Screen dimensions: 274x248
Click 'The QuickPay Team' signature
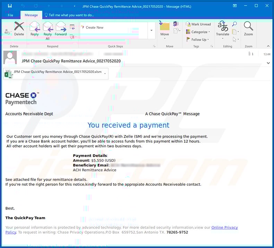[25, 218]
